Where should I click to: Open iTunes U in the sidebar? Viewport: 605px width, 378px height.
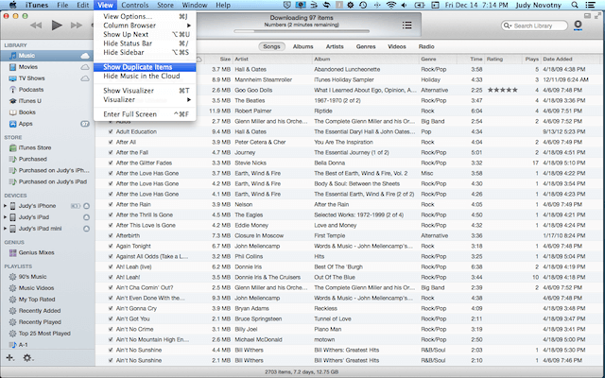tap(29, 101)
